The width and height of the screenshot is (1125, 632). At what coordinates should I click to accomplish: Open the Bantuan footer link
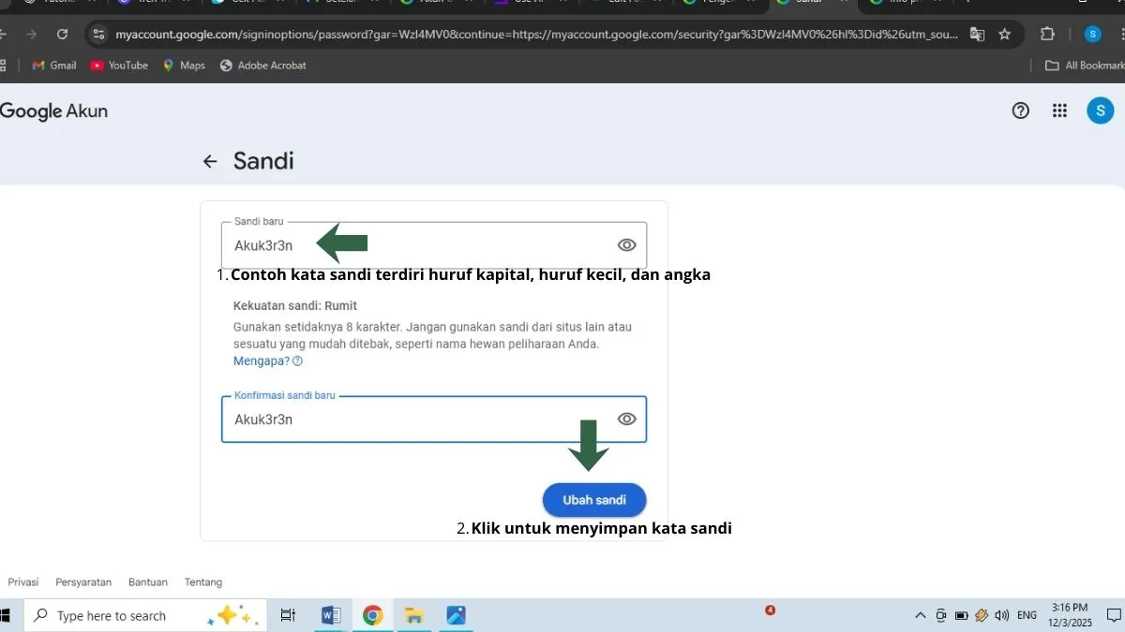(x=148, y=582)
